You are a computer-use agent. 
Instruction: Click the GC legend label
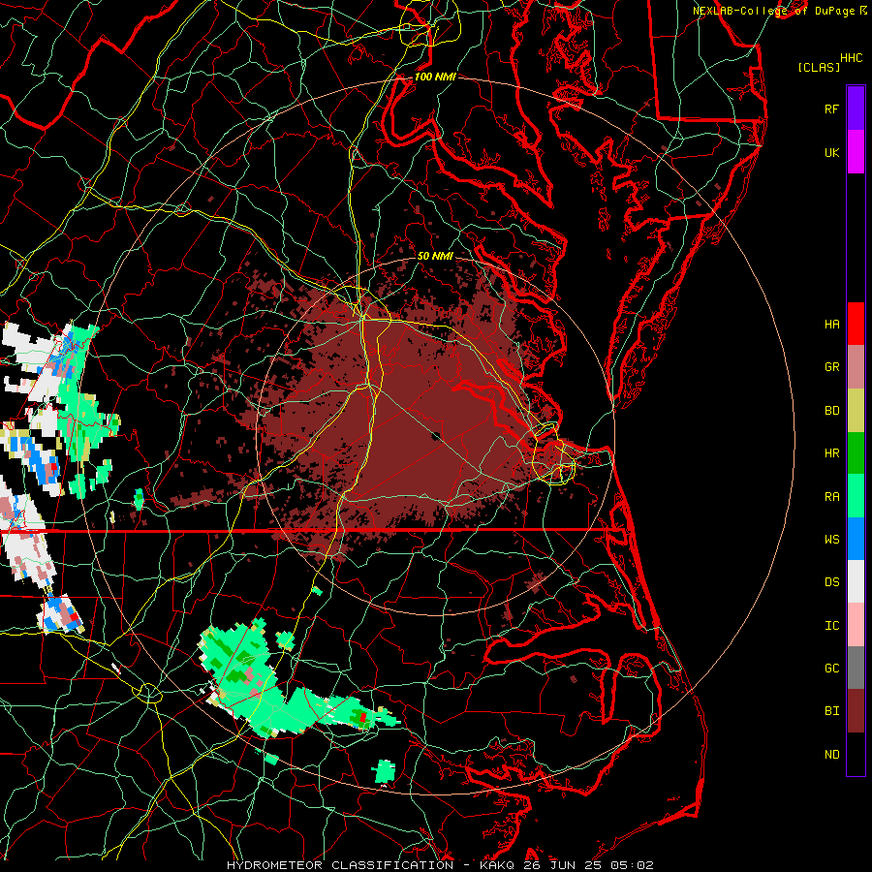[x=831, y=669]
